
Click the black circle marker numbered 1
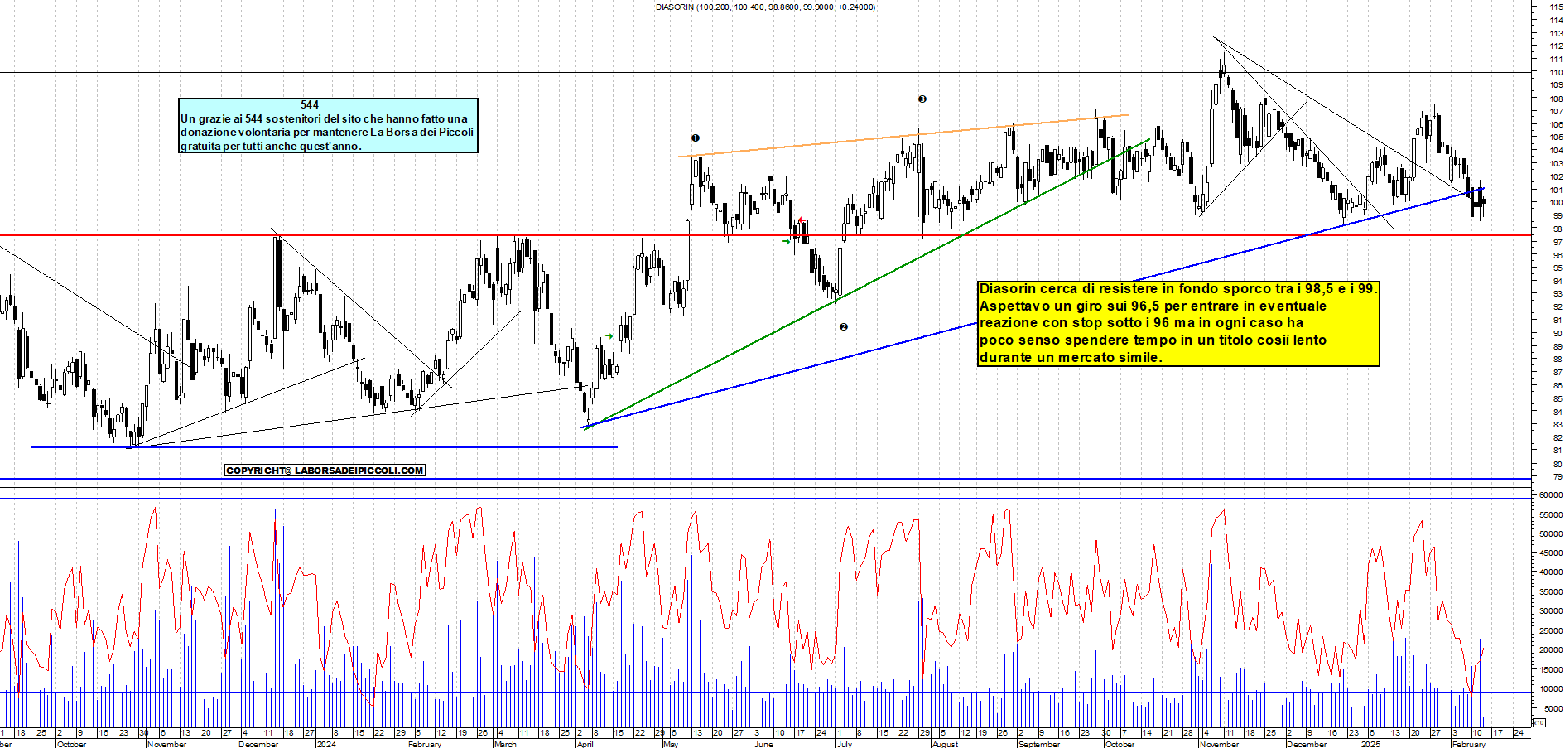[696, 138]
